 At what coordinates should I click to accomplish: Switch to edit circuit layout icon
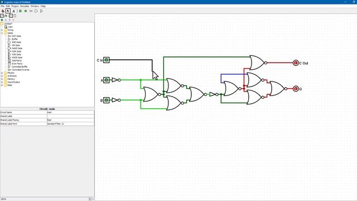pos(11,16)
